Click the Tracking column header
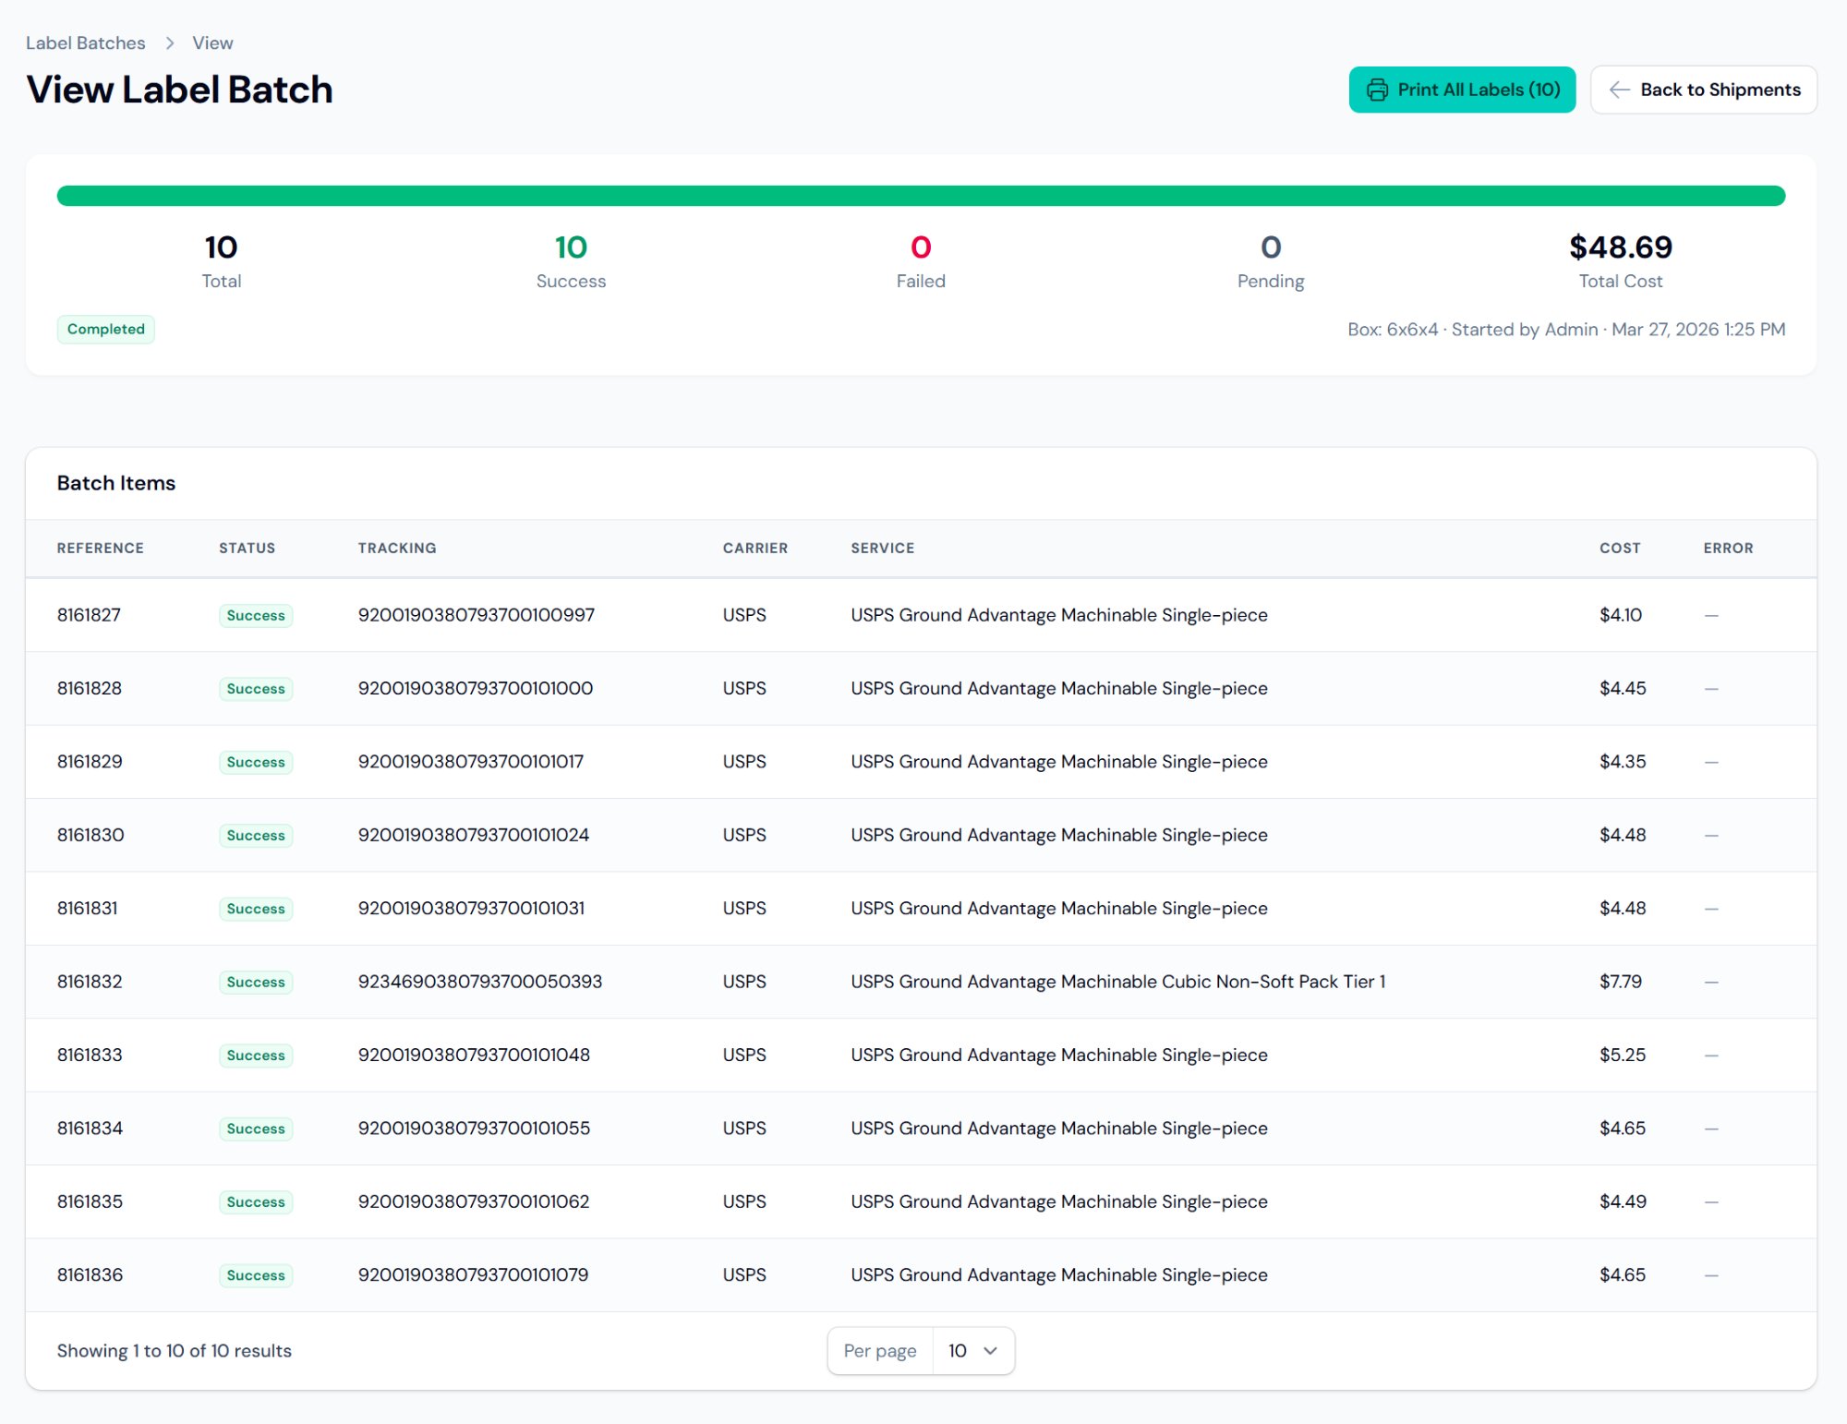The image size is (1847, 1424). pyautogui.click(x=396, y=548)
